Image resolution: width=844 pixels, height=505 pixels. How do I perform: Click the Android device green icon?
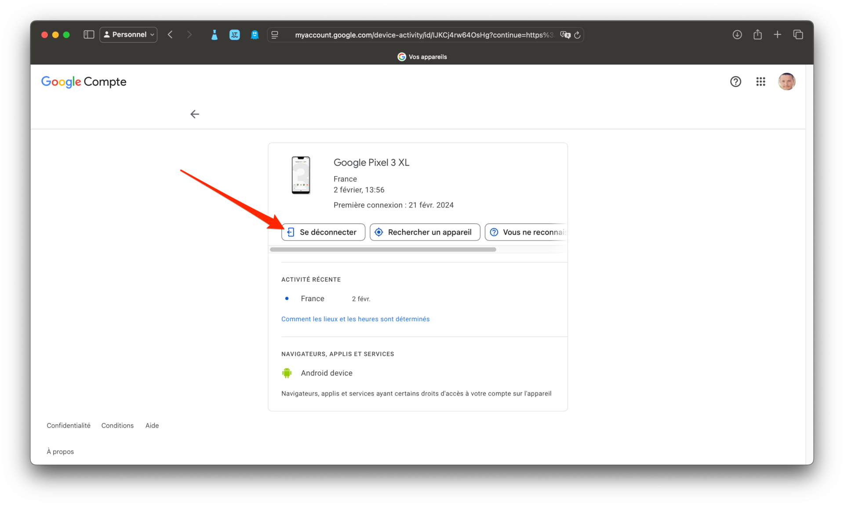pyautogui.click(x=287, y=373)
